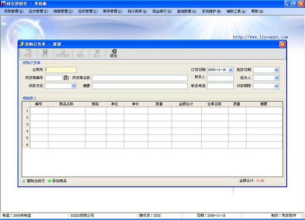
Task: Open the 订货日期 date dropdown
Action: click(230, 70)
